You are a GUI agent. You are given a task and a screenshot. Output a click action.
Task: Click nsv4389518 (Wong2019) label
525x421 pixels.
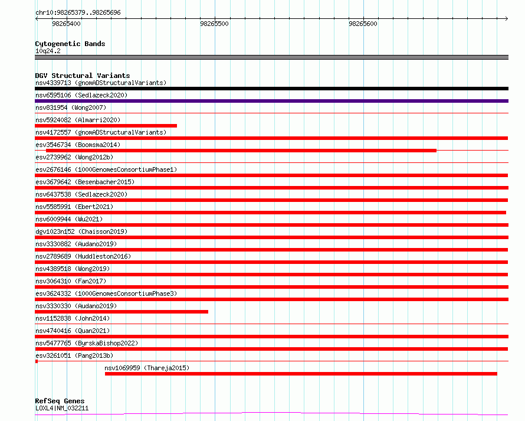(73, 269)
